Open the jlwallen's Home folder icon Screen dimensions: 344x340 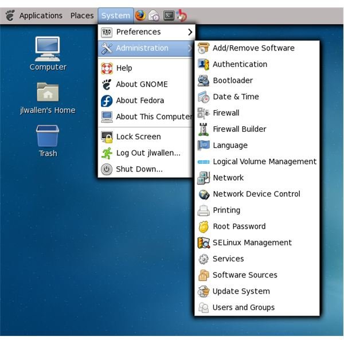(x=48, y=92)
